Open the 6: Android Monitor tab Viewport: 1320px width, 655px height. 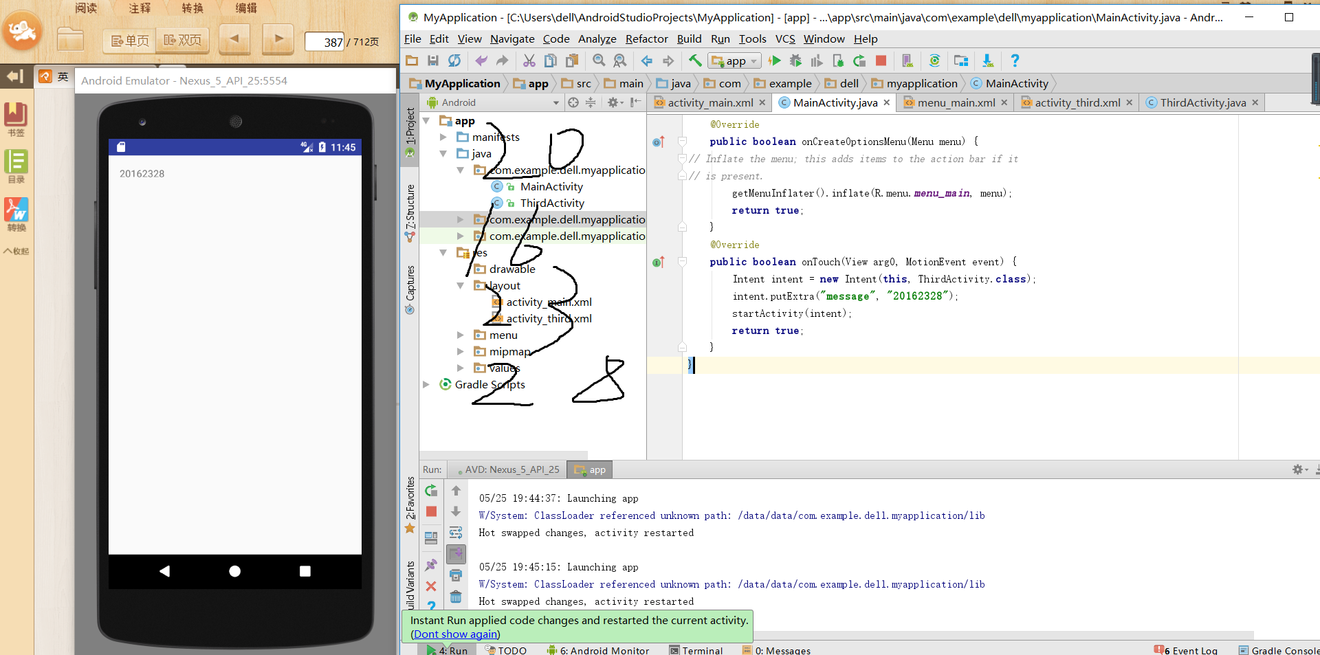[598, 650]
